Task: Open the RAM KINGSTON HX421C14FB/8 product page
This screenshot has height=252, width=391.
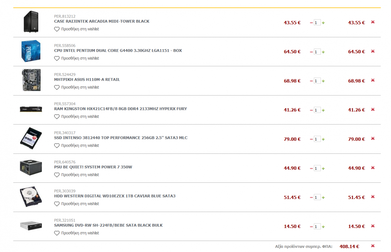Action: (121, 109)
